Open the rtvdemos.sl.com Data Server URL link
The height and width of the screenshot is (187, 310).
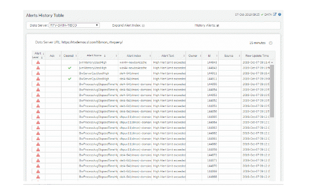tap(92, 42)
